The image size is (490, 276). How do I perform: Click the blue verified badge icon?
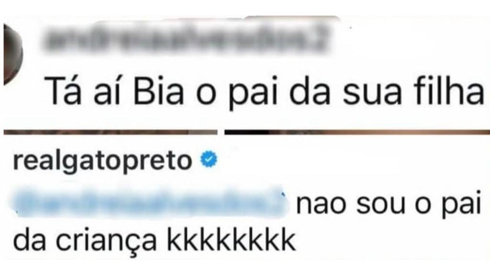tap(209, 159)
